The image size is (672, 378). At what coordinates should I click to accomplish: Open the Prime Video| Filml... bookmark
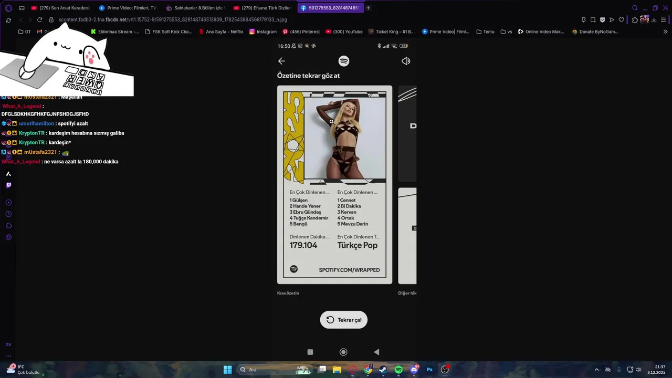point(446,31)
